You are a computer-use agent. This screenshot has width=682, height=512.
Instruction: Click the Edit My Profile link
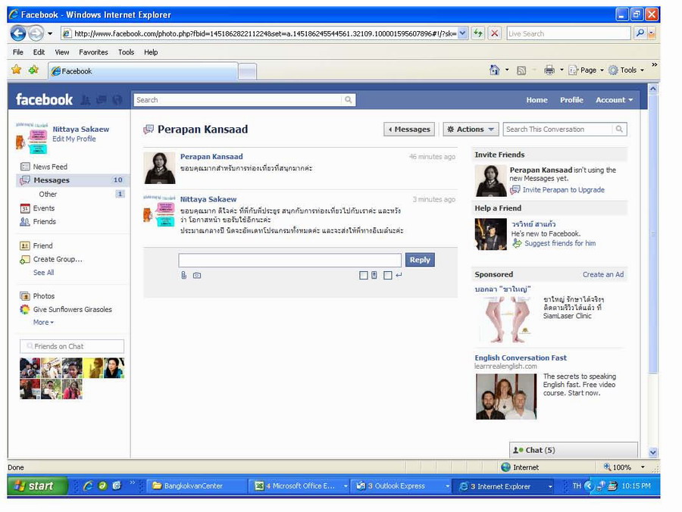(74, 139)
